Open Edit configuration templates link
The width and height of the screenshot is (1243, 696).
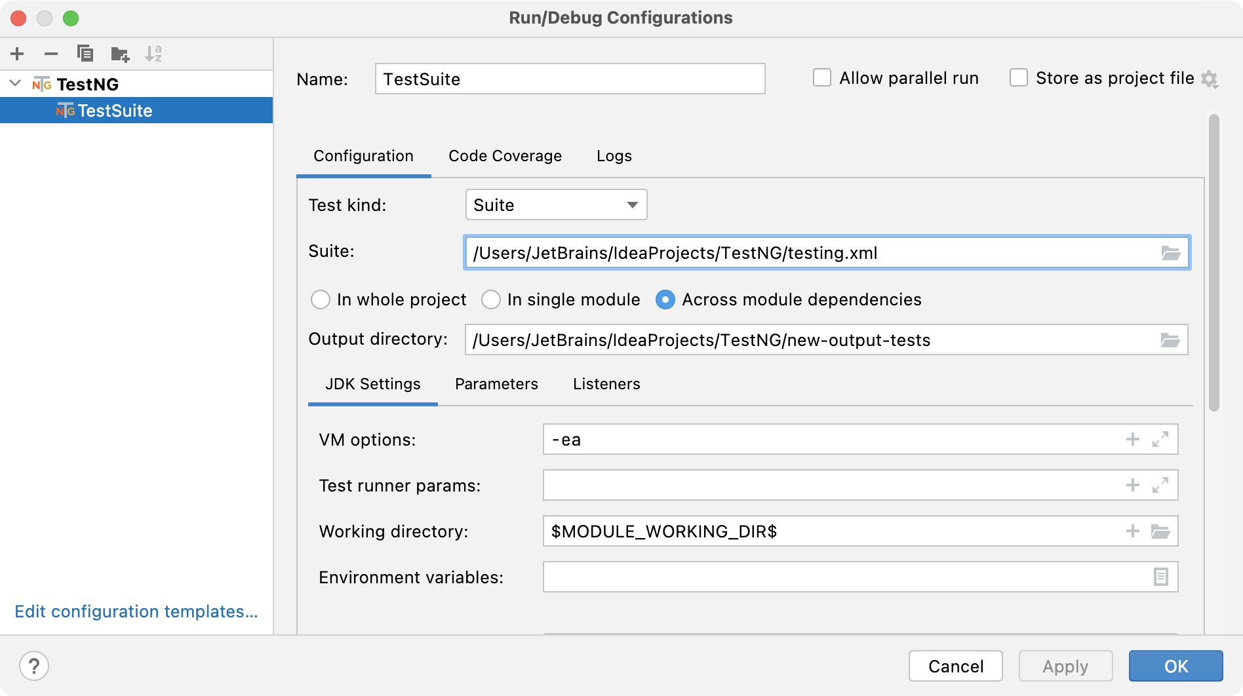(136, 611)
